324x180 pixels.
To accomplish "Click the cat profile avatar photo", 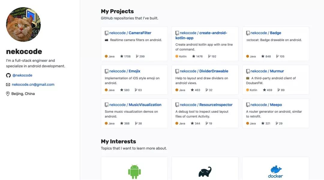I will click(x=23, y=24).
